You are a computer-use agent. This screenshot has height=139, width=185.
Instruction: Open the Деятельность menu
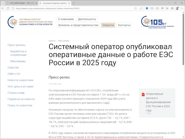coord(87,19)
